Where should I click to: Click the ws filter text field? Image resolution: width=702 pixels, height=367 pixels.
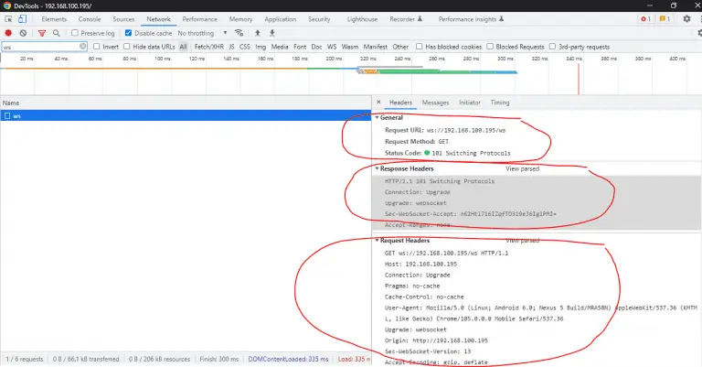click(x=41, y=47)
